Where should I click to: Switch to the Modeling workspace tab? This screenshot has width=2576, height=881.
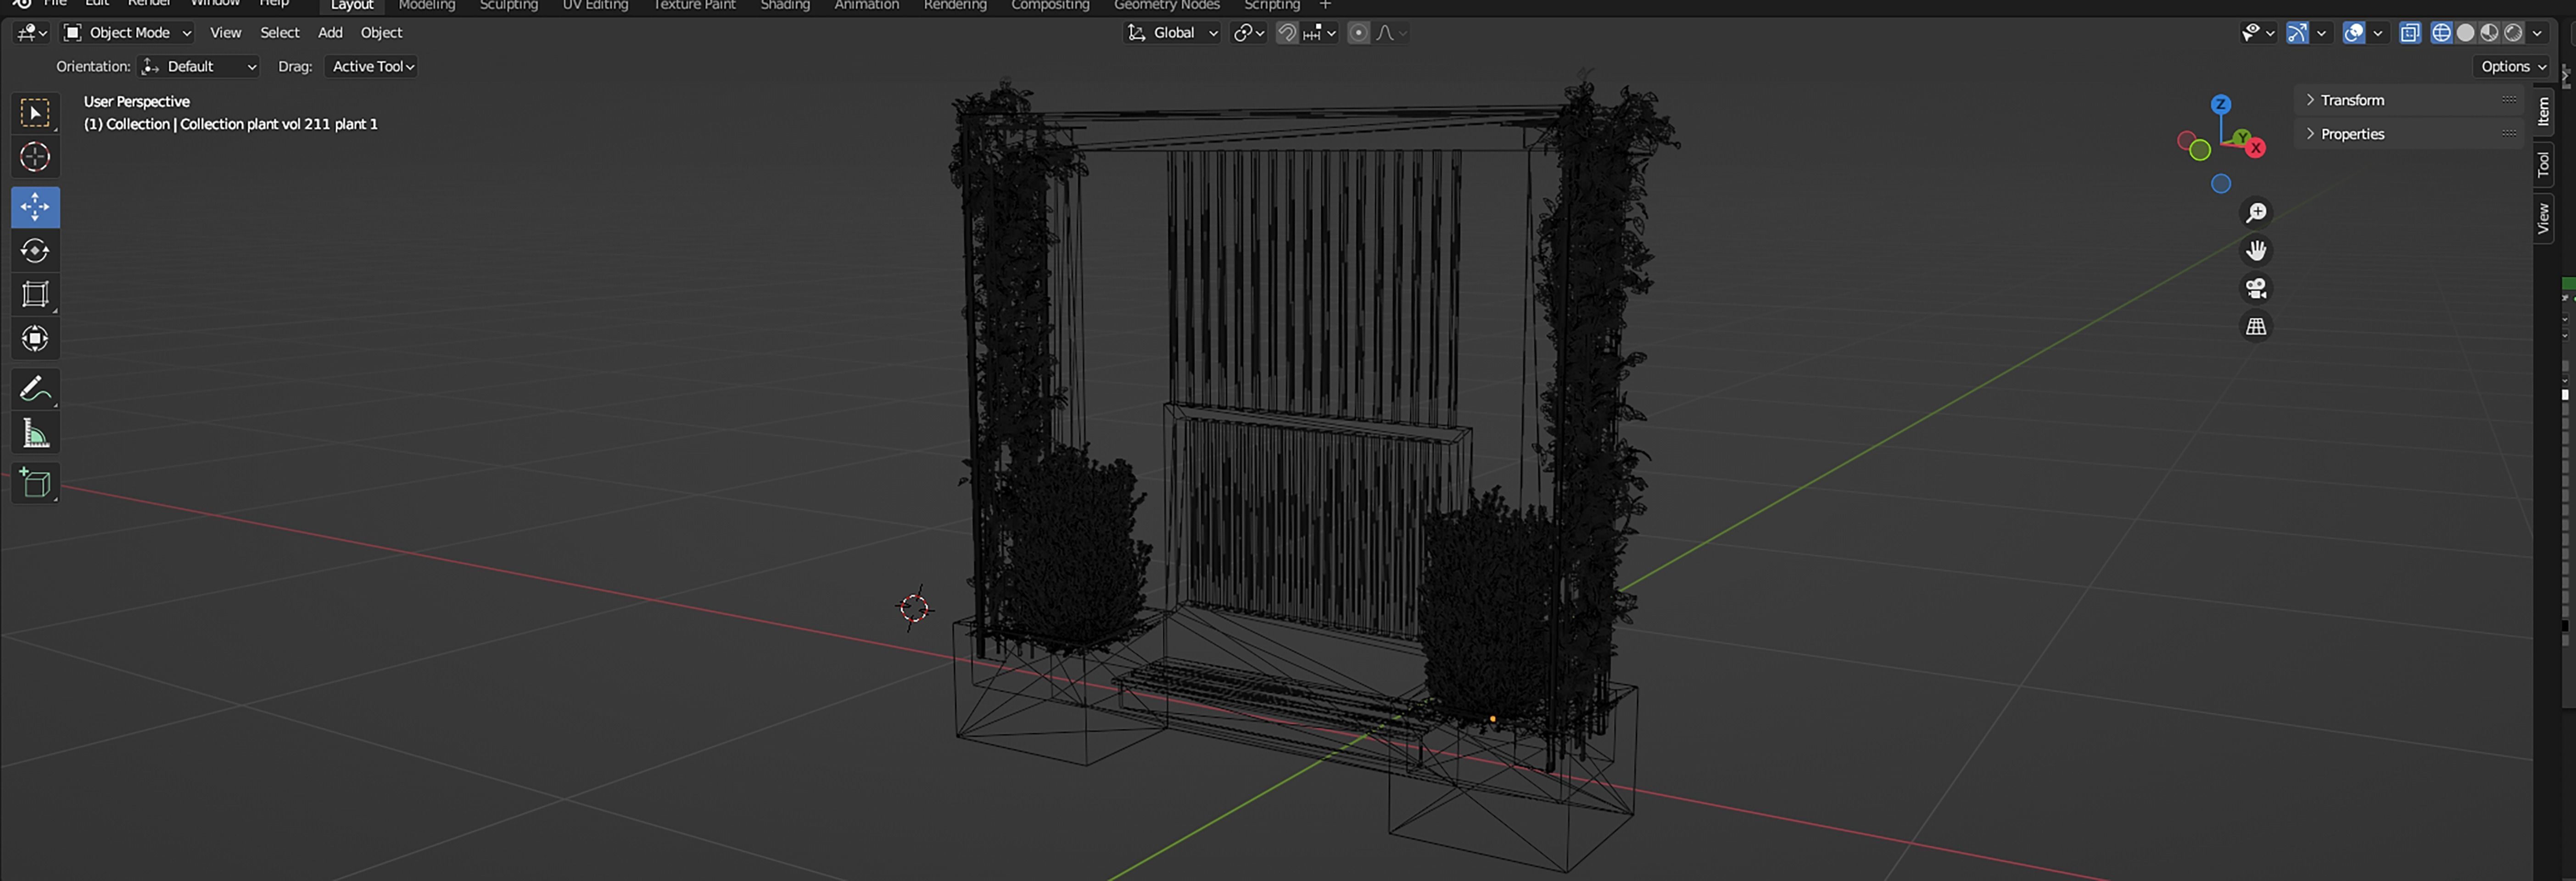pyautogui.click(x=427, y=5)
